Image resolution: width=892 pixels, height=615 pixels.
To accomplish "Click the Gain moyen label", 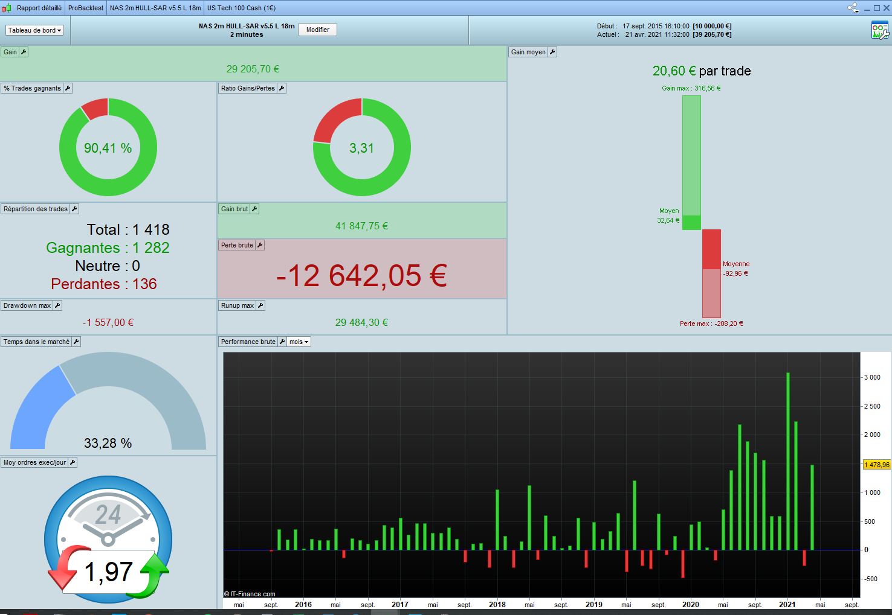I will click(528, 52).
